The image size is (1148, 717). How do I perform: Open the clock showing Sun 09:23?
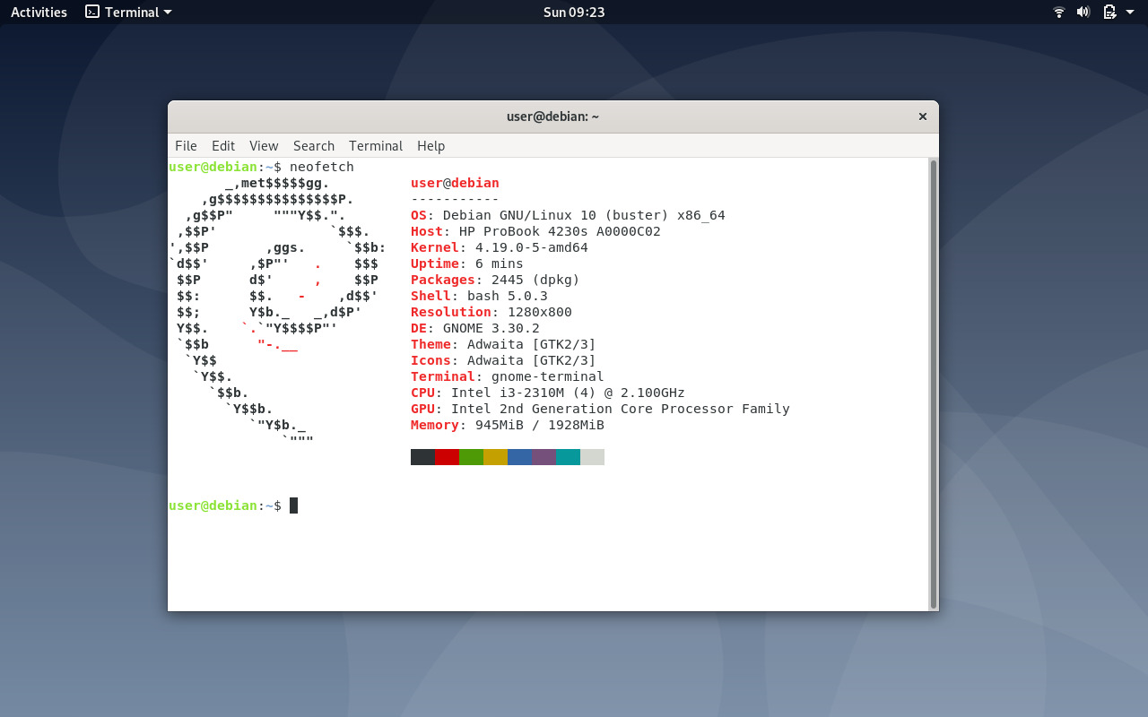click(x=574, y=12)
